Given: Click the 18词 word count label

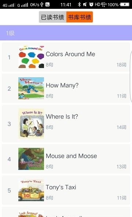Looking at the screenshot, I should click(121, 65).
